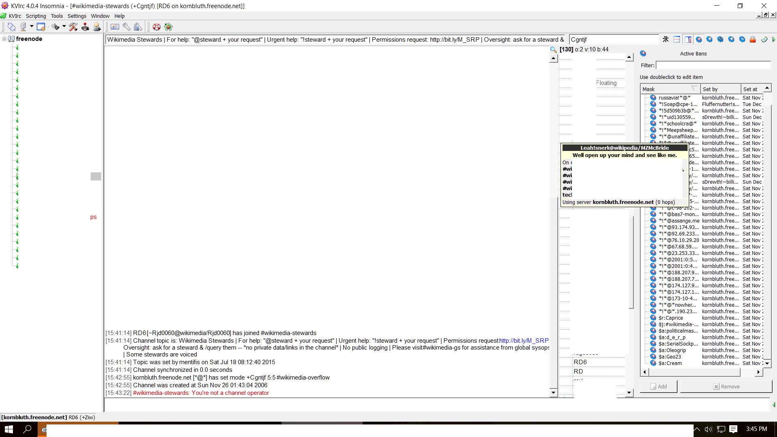The image size is (777, 437).
Task: Click the Remove ban button
Action: coord(726,386)
